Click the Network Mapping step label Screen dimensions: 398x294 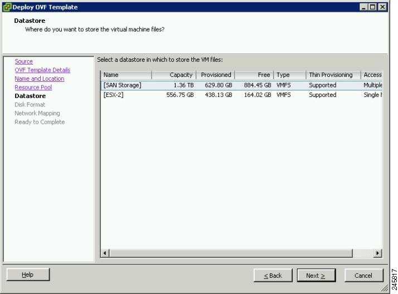pyautogui.click(x=37, y=113)
